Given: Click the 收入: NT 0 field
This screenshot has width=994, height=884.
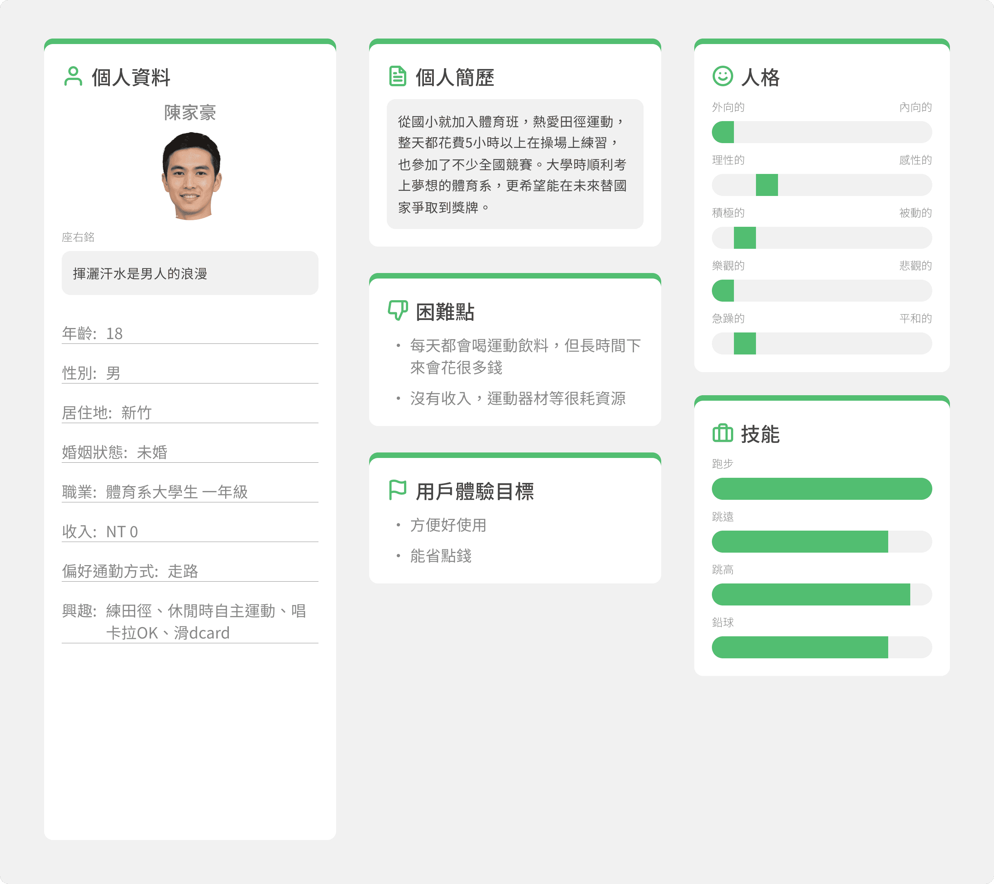Looking at the screenshot, I should pos(190,531).
